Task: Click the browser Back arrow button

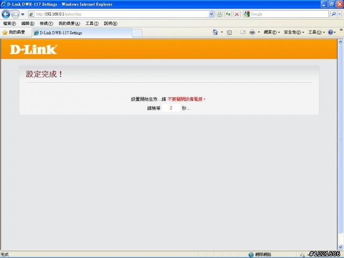Action: (x=6, y=15)
